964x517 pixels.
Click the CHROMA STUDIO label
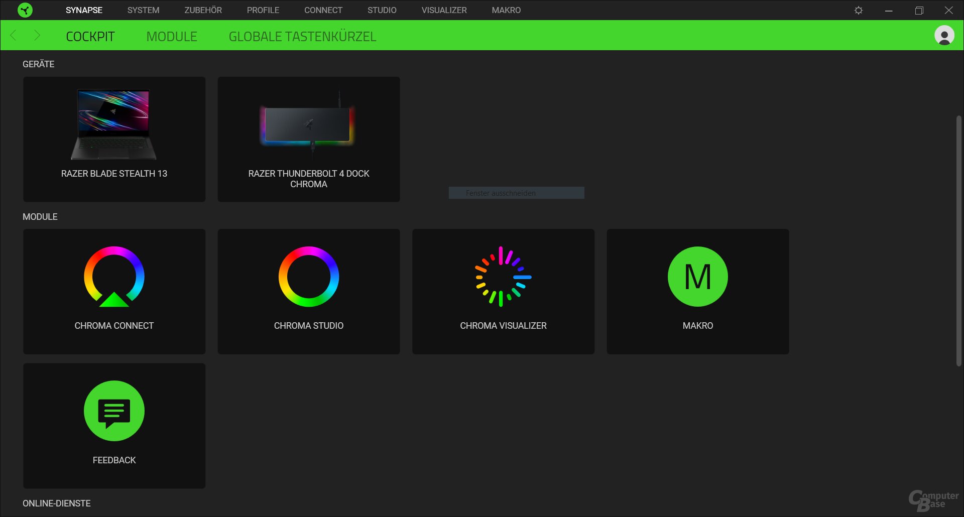pyautogui.click(x=309, y=326)
